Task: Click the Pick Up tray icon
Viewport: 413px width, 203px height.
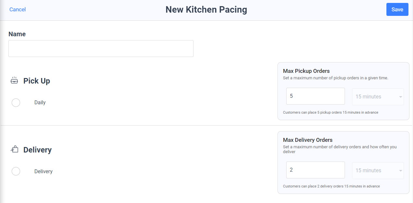Action: [14, 81]
